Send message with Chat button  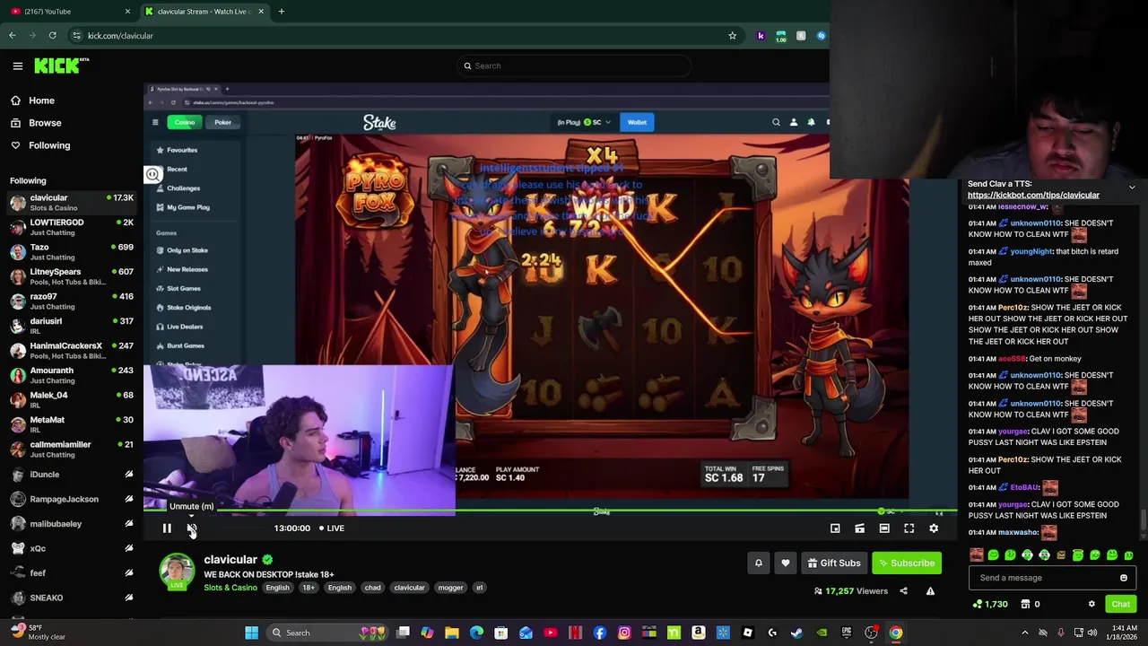[1120, 604]
